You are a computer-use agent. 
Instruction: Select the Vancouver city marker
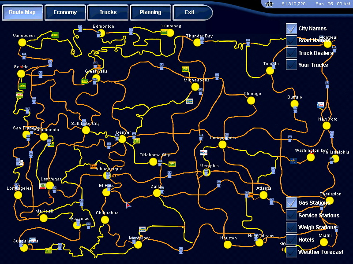pos(22,42)
